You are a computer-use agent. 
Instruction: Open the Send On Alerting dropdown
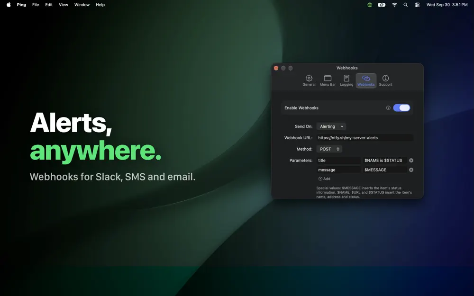point(331,126)
